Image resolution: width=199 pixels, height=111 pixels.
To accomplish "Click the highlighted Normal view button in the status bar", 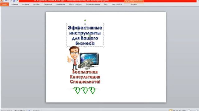I will pyautogui.click(x=171, y=110).
